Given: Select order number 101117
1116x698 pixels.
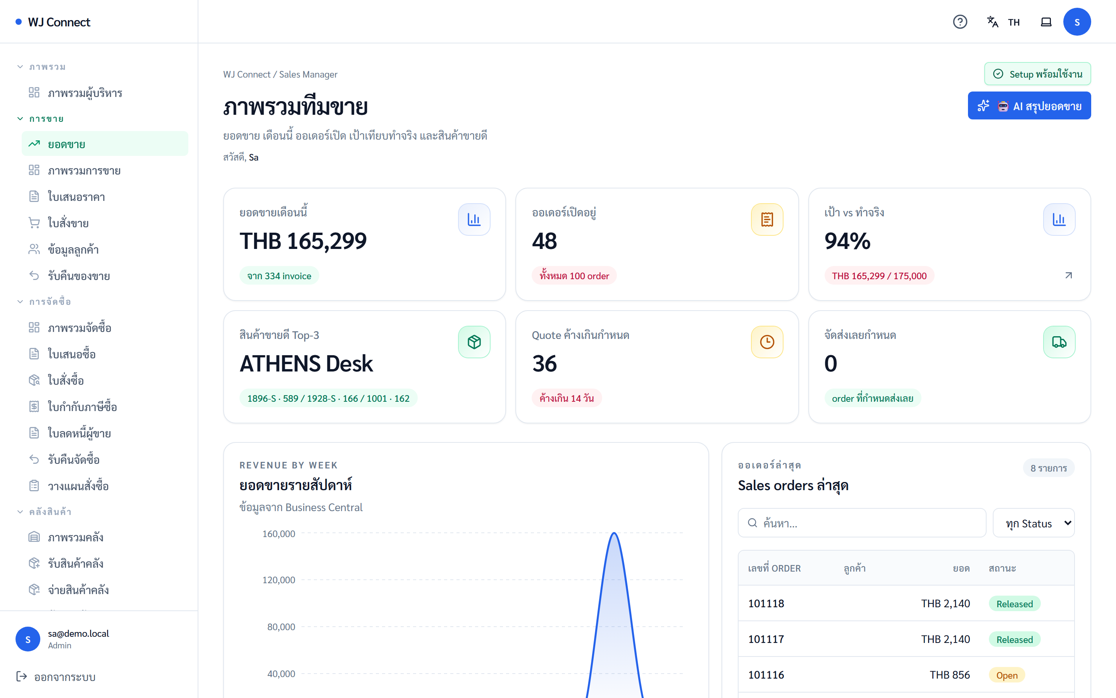Looking at the screenshot, I should (x=766, y=639).
